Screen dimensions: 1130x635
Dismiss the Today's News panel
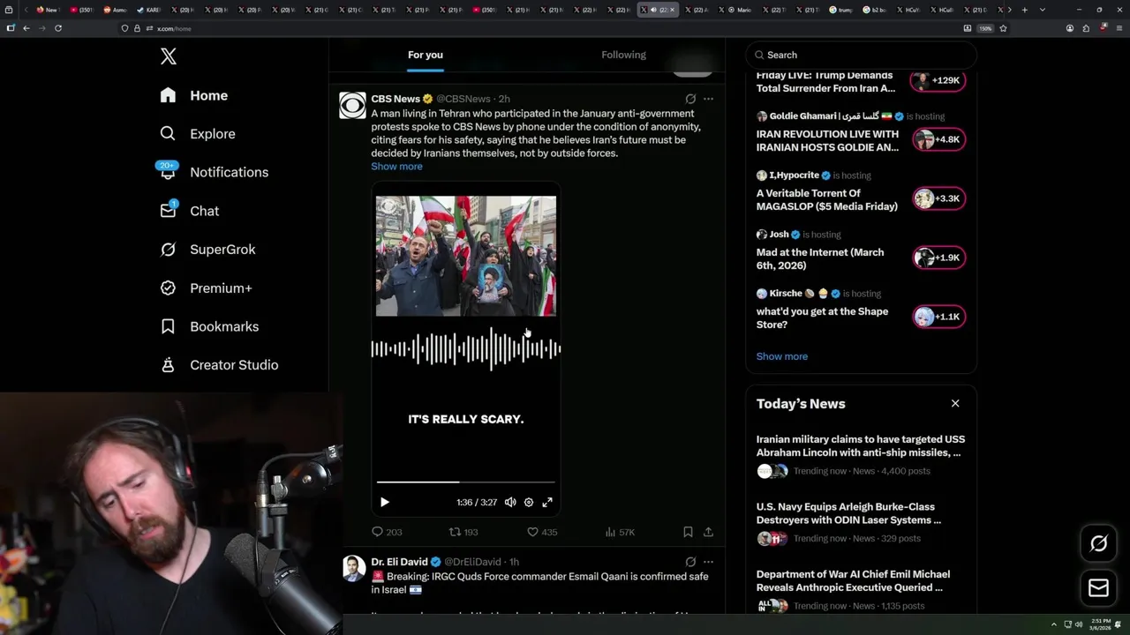955,403
